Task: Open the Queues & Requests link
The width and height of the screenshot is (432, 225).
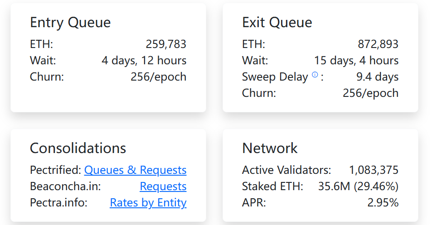Action: coord(135,170)
